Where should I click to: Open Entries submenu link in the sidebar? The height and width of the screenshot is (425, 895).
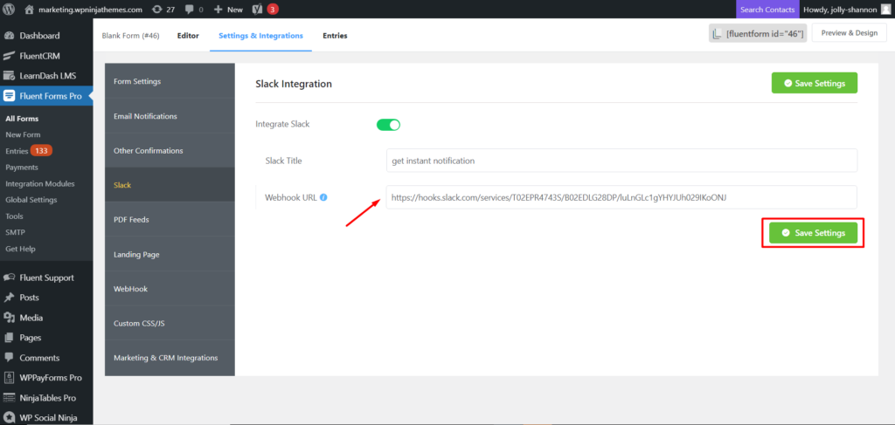(x=17, y=151)
